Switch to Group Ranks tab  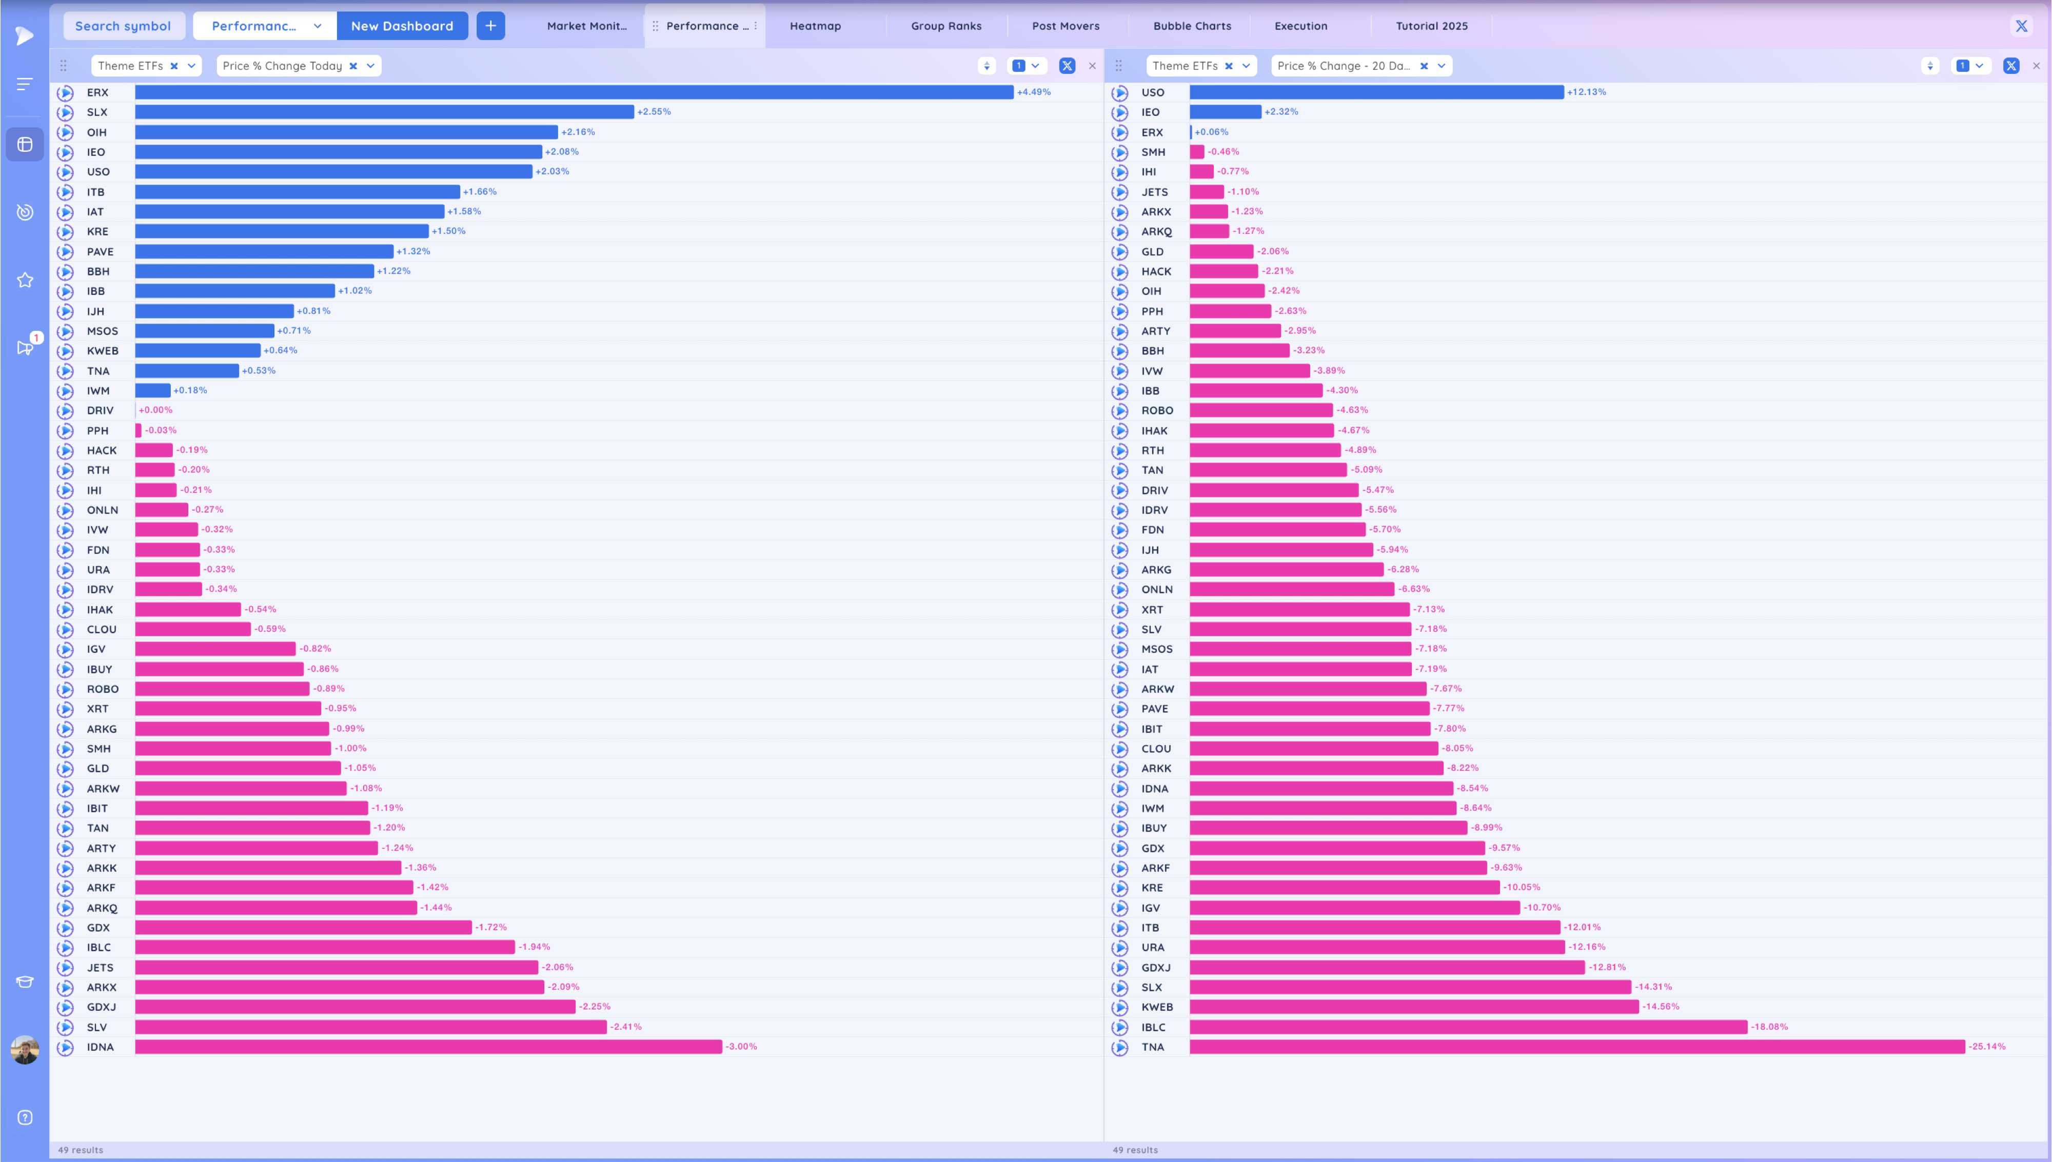point(946,26)
